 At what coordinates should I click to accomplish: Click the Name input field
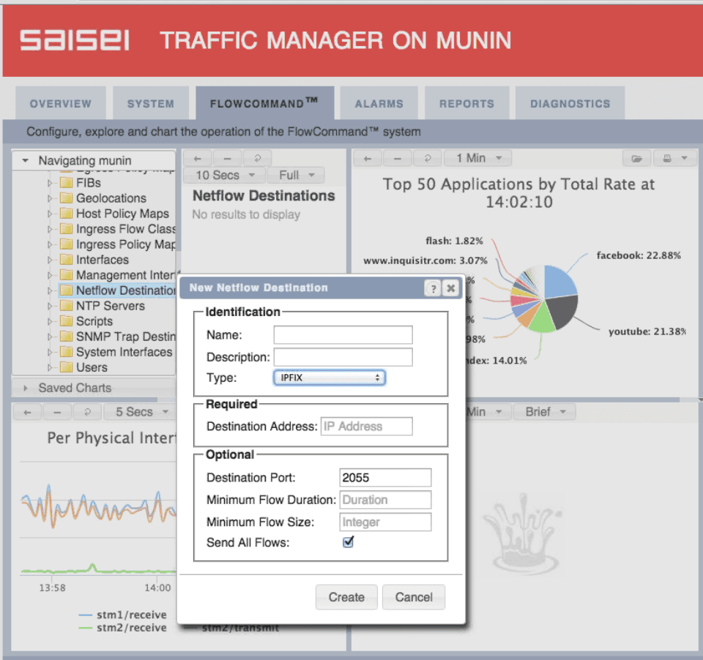point(343,334)
